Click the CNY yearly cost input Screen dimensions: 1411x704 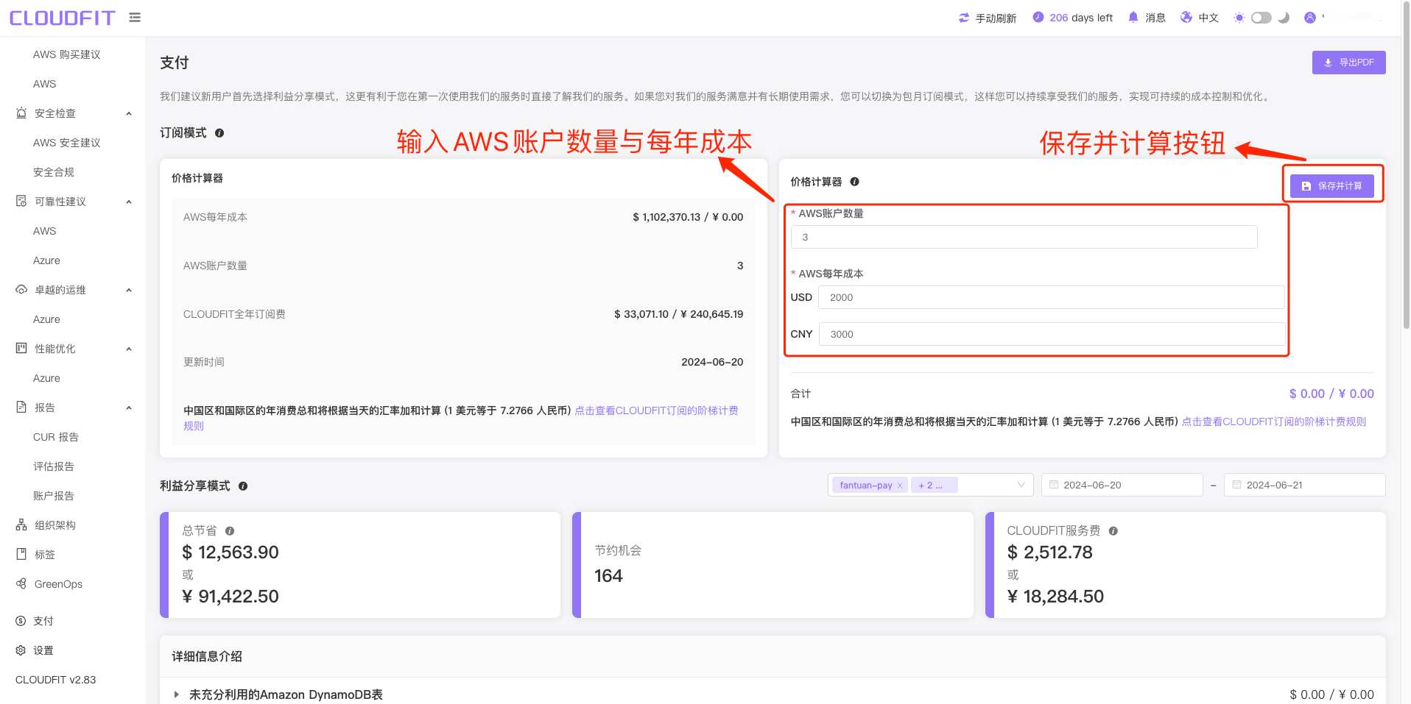[1052, 334]
